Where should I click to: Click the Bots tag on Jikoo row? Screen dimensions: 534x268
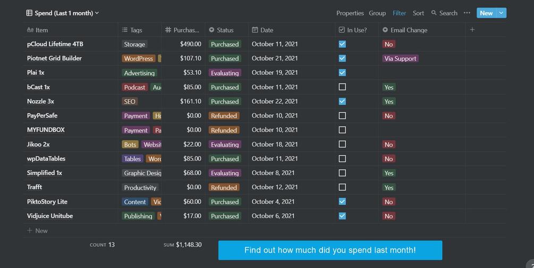pyautogui.click(x=130, y=145)
